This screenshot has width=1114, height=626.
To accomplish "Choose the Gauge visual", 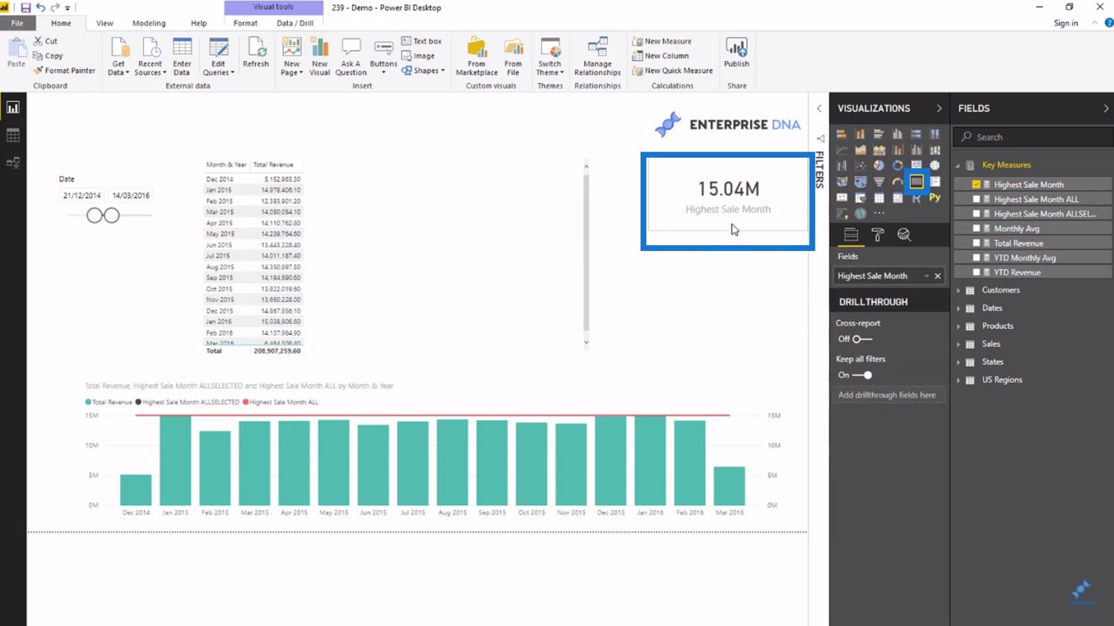I will (x=897, y=182).
